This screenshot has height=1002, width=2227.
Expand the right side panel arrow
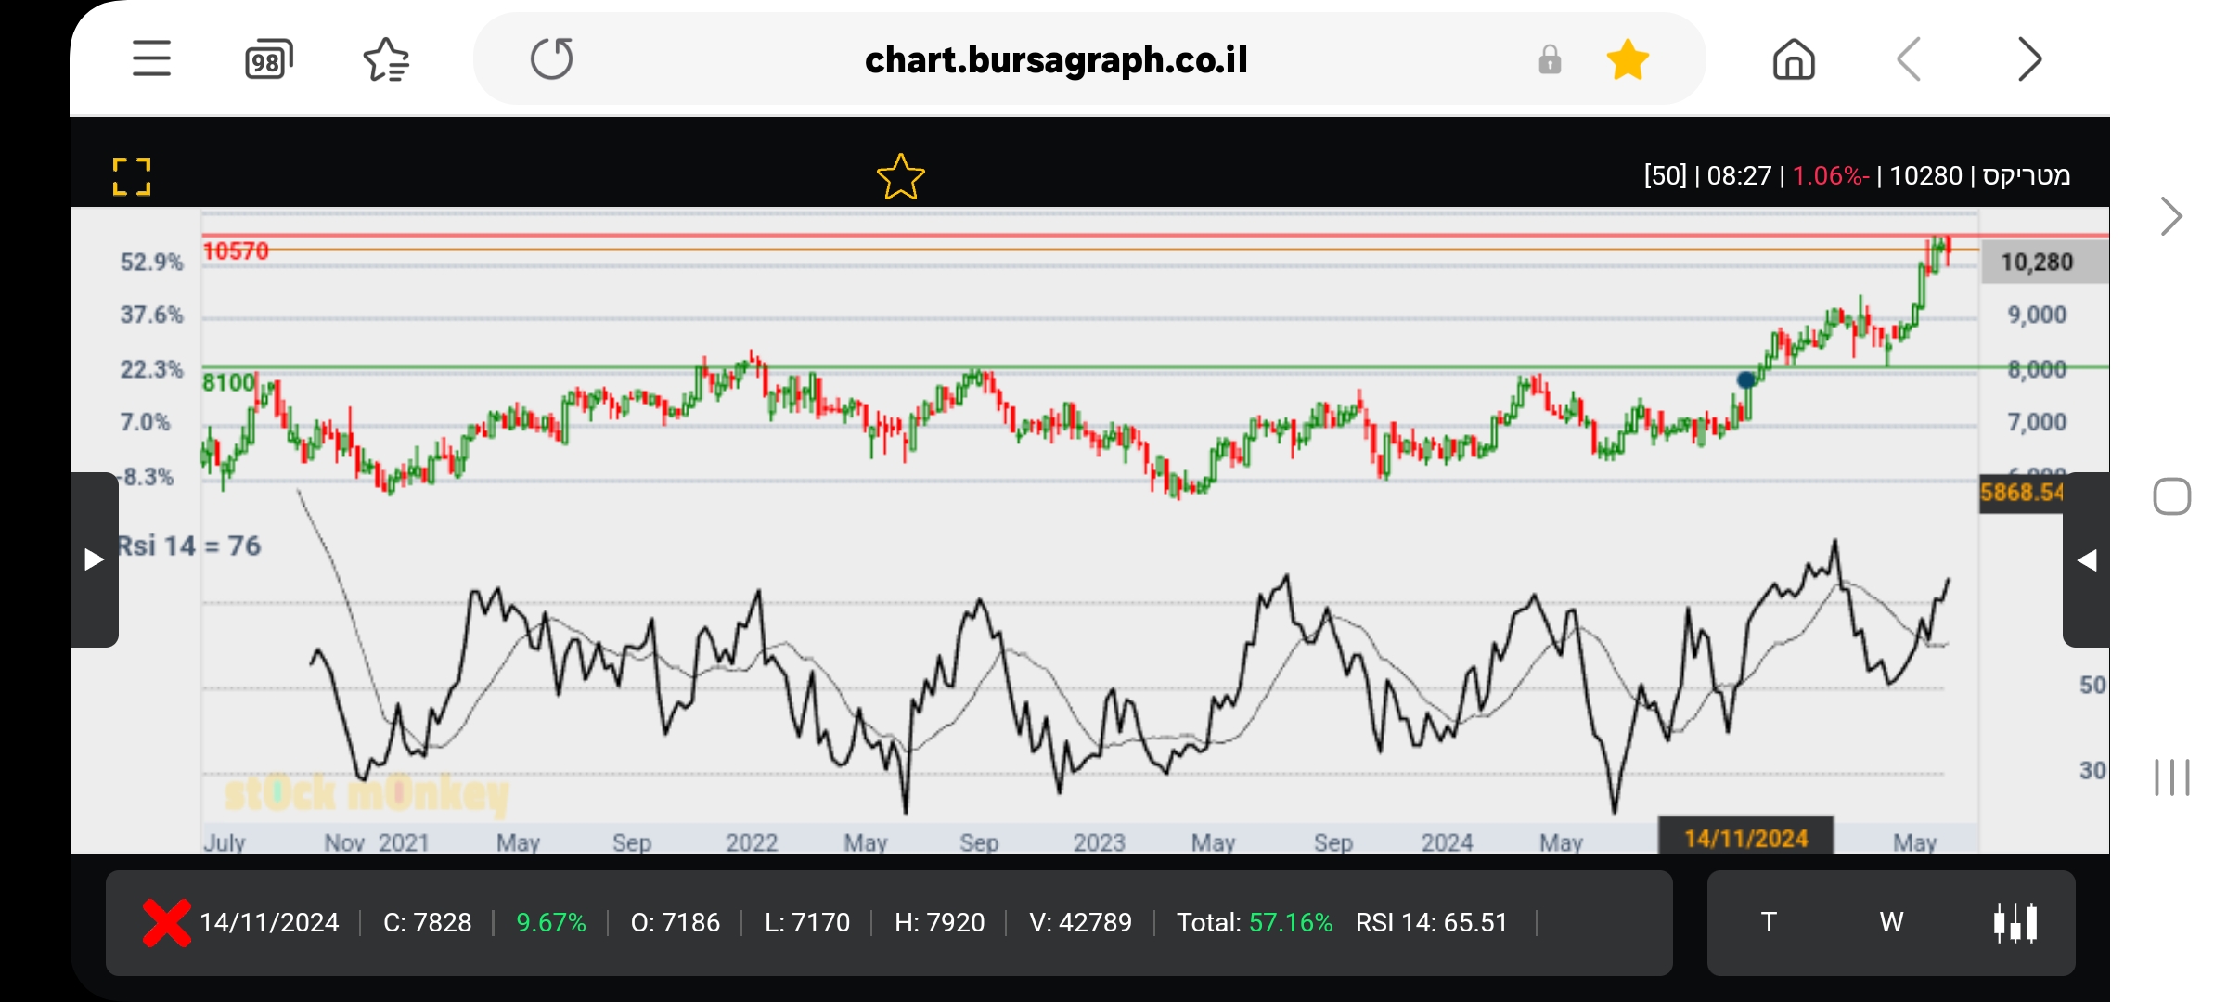pos(2087,560)
